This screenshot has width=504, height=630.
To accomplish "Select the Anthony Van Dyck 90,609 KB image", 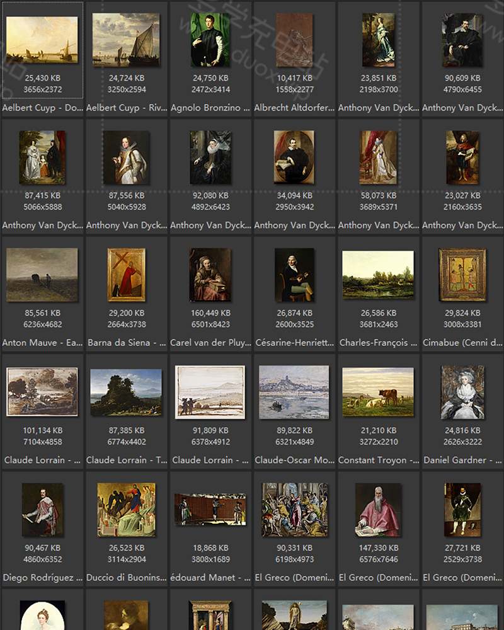I will tap(462, 40).
